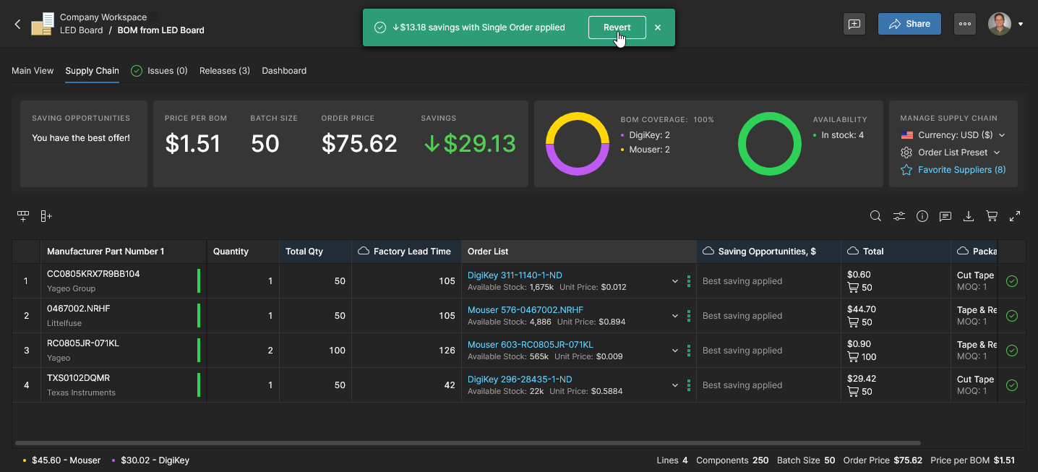Open the Favorite Suppliers (8) link
The height and width of the screenshot is (472, 1038).
[x=961, y=170]
